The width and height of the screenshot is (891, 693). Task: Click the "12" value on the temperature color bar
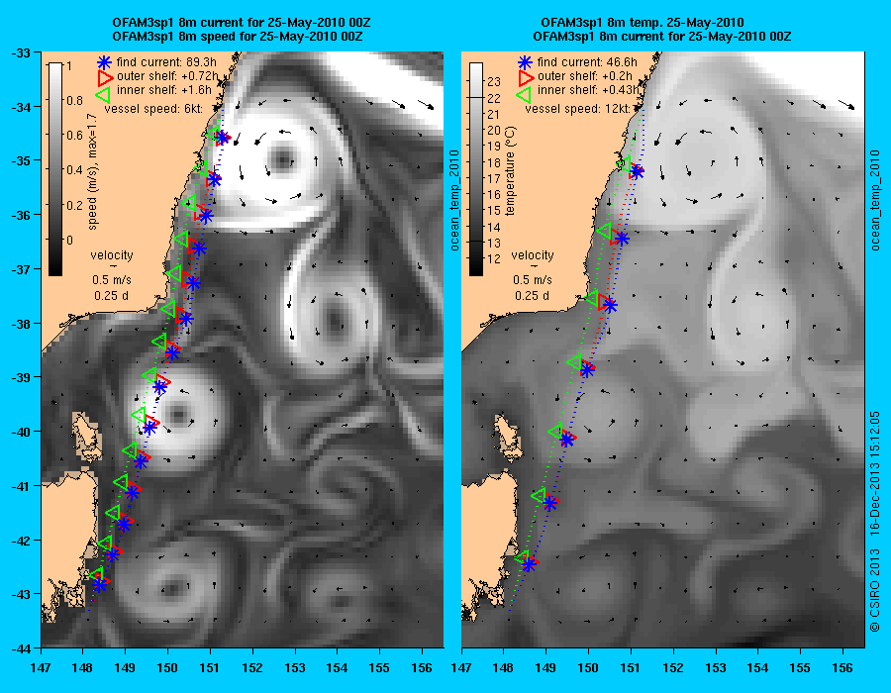[x=494, y=259]
